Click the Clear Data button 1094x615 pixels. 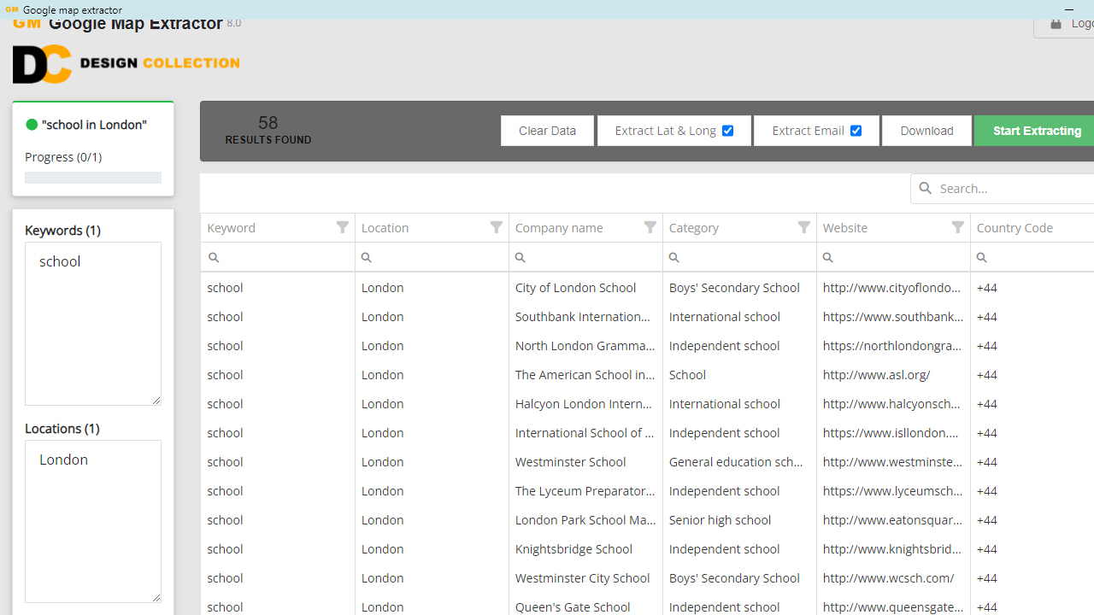click(547, 130)
